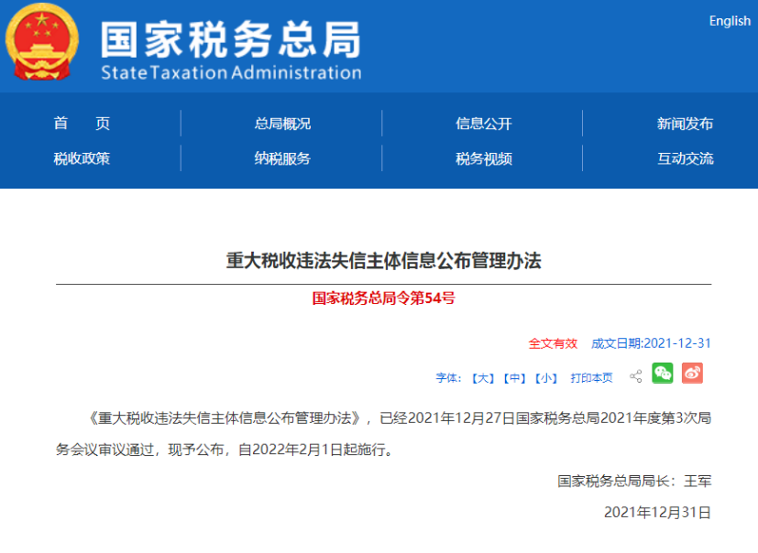This screenshot has height=553, width=758.
Task: Open the 纳税服务 menu
Action: [282, 158]
